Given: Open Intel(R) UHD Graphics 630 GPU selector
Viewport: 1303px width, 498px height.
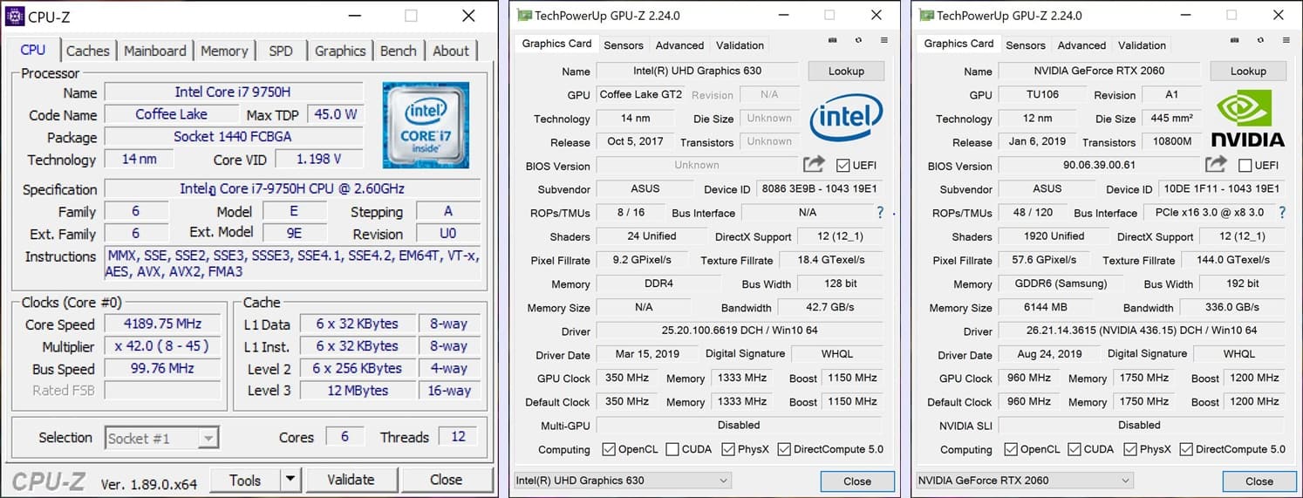Looking at the screenshot, I should point(623,481).
